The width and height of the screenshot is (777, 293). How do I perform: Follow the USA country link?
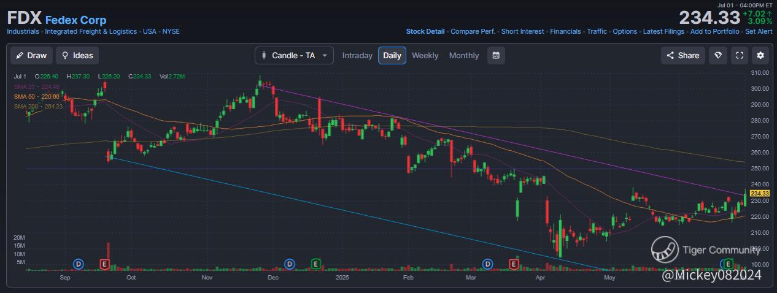point(150,31)
